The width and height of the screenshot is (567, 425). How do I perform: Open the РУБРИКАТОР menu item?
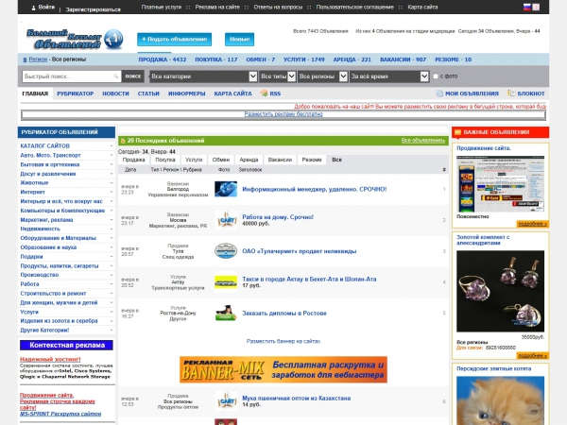pos(76,93)
